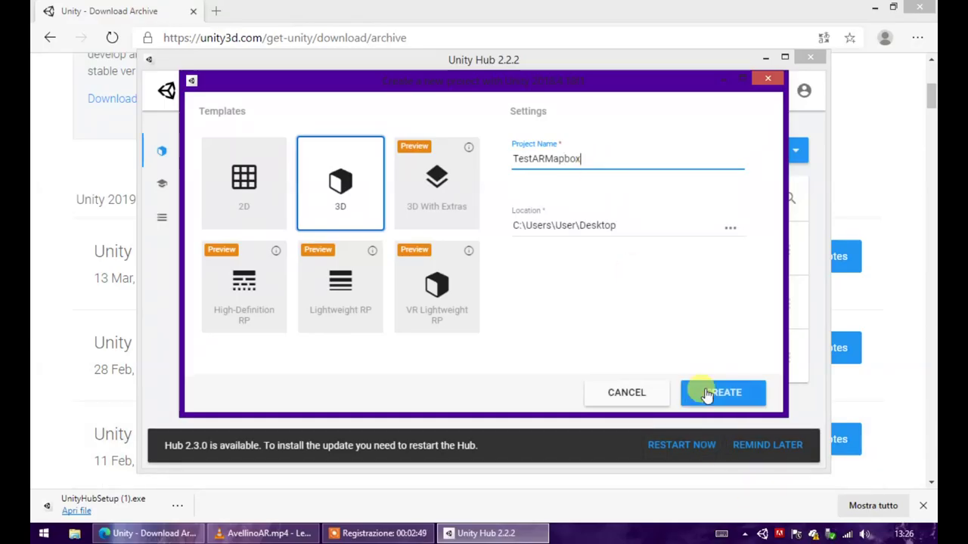Image resolution: width=968 pixels, height=544 pixels.
Task: Open the Windows Start menu
Action: pos(44,533)
